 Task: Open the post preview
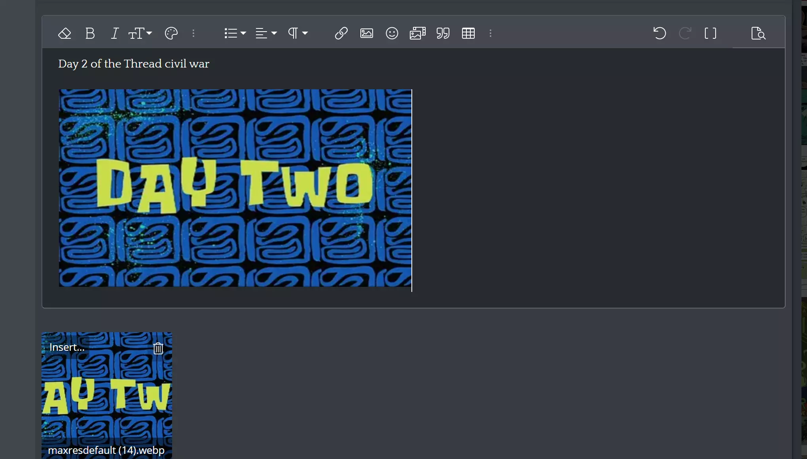point(758,33)
